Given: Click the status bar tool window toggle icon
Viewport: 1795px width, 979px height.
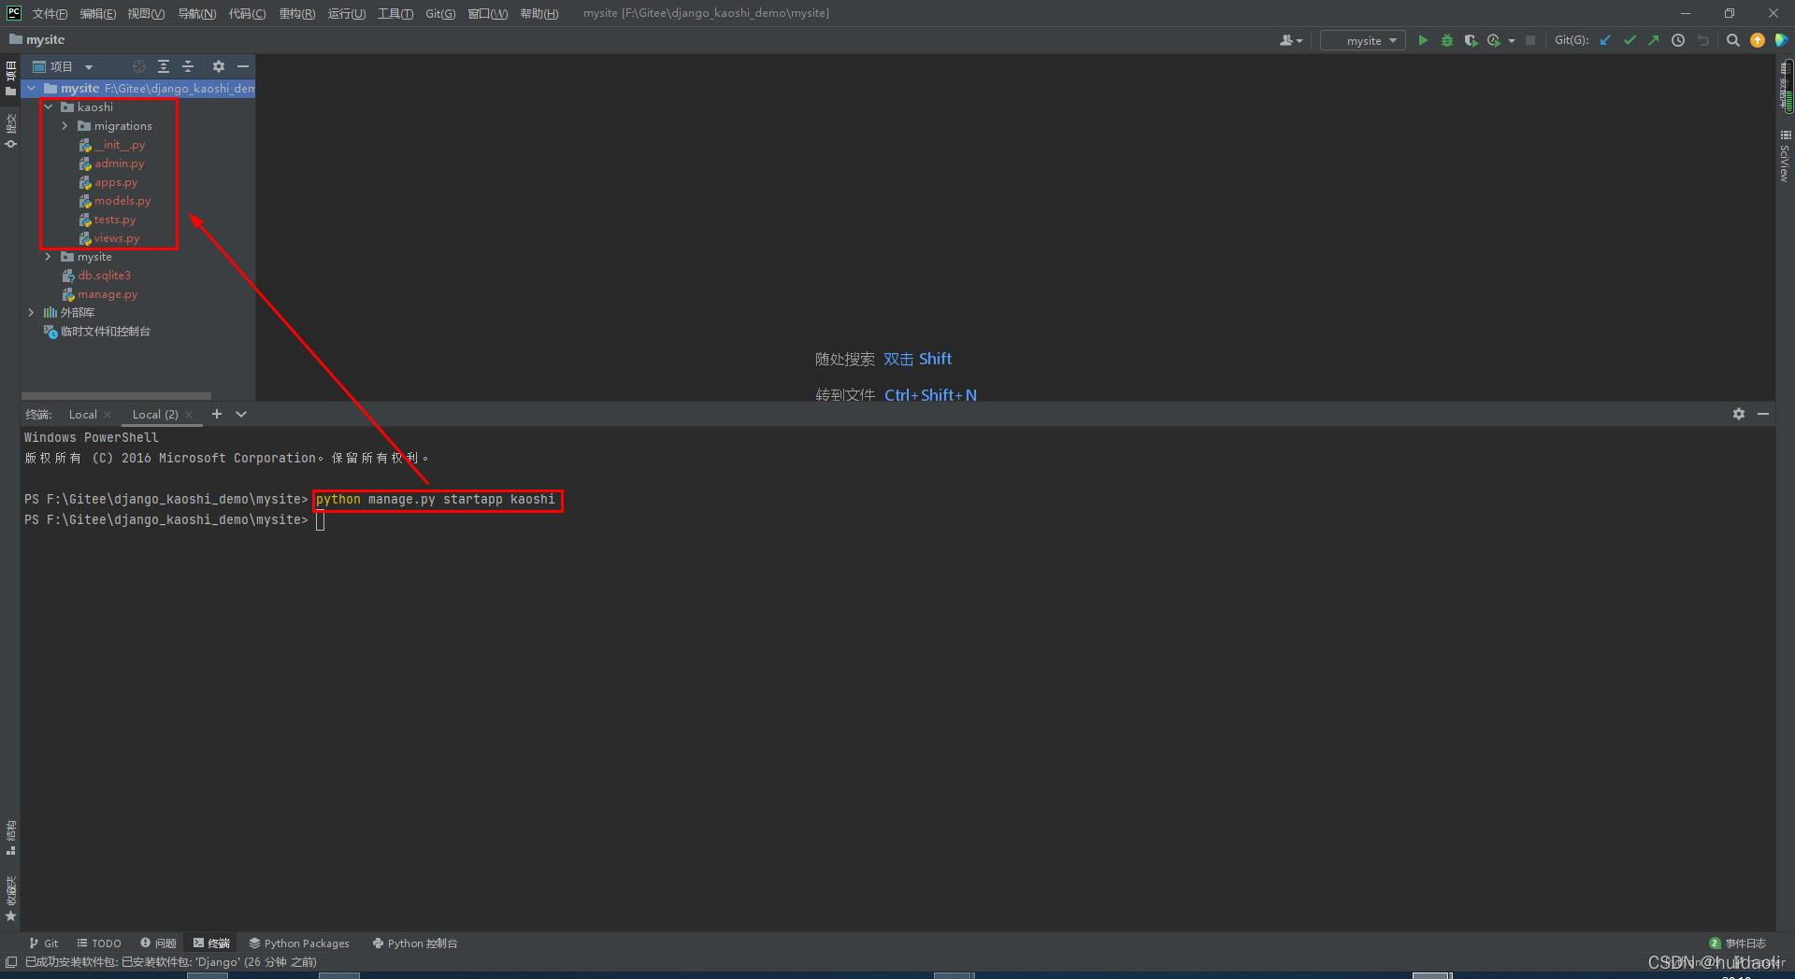Looking at the screenshot, I should [11, 961].
